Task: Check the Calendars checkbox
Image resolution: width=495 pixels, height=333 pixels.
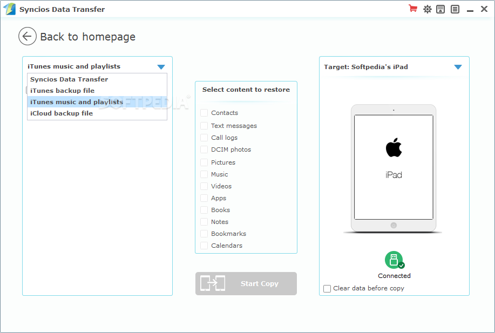Action: [204, 246]
